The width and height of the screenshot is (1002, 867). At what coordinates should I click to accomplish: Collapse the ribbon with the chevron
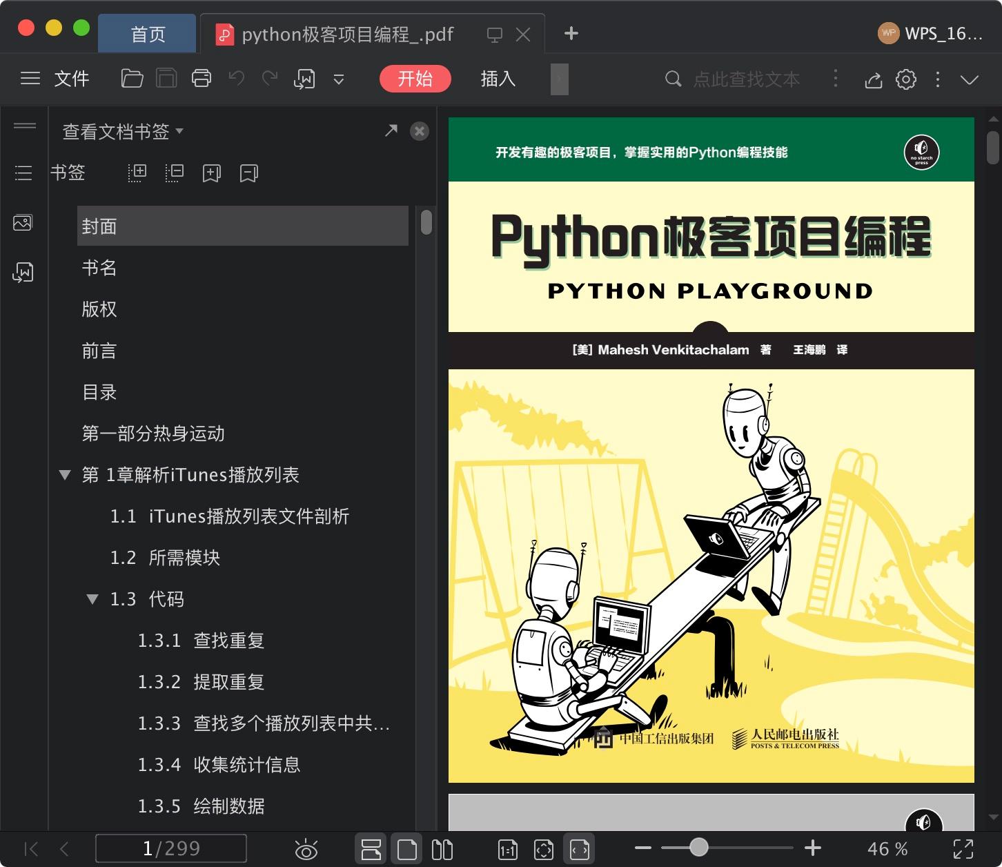[970, 79]
